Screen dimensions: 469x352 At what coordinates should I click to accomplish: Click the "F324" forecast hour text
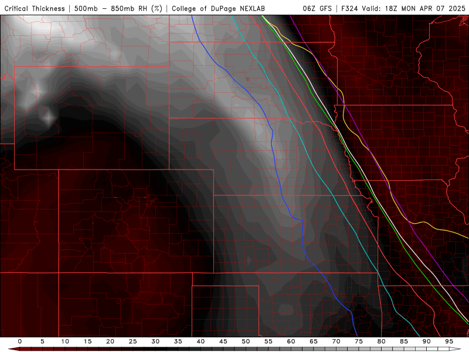tap(349, 8)
